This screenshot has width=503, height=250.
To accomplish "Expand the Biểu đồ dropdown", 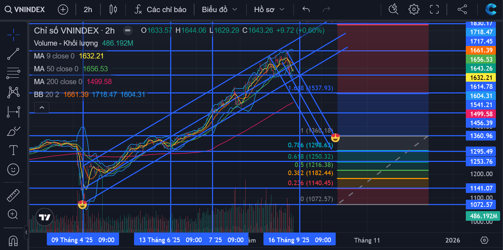I will [x=219, y=10].
